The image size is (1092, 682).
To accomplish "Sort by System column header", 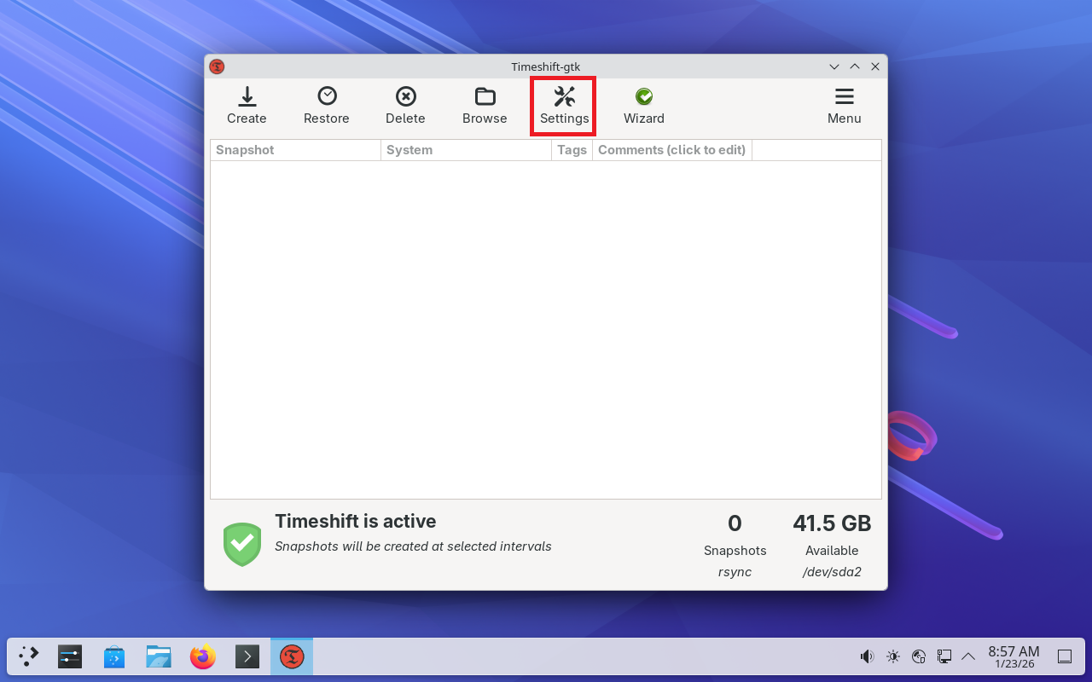I will click(466, 150).
